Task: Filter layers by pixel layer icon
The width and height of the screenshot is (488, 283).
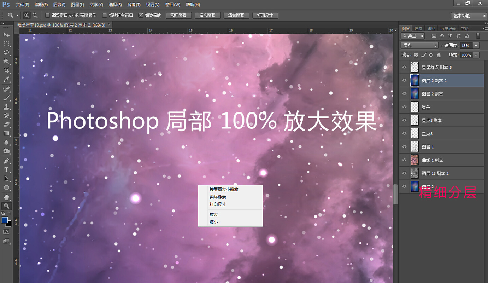Action: [434, 36]
